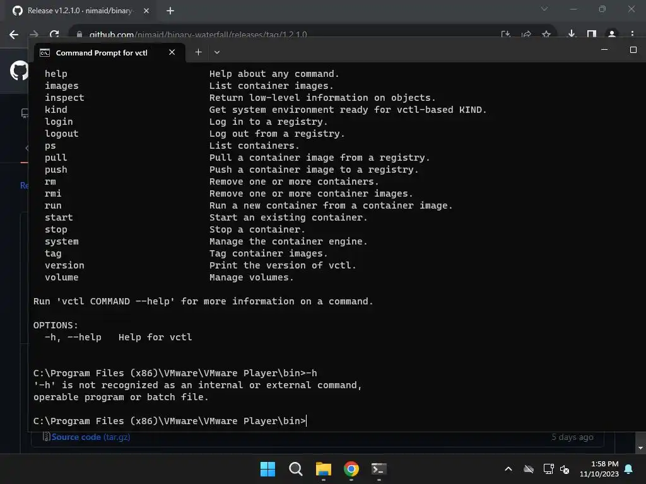646x484 pixels.
Task: Open Chrome three-dot menu
Action: [x=632, y=34]
